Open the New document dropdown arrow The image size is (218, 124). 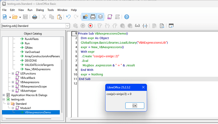click(10, 17)
